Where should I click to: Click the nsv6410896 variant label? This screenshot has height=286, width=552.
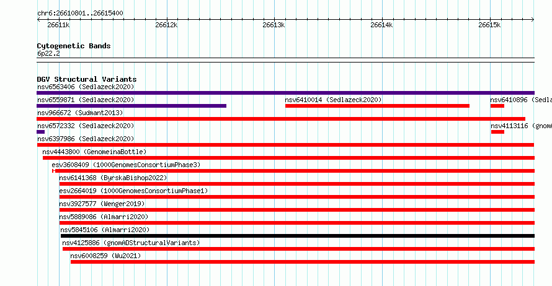520,100
